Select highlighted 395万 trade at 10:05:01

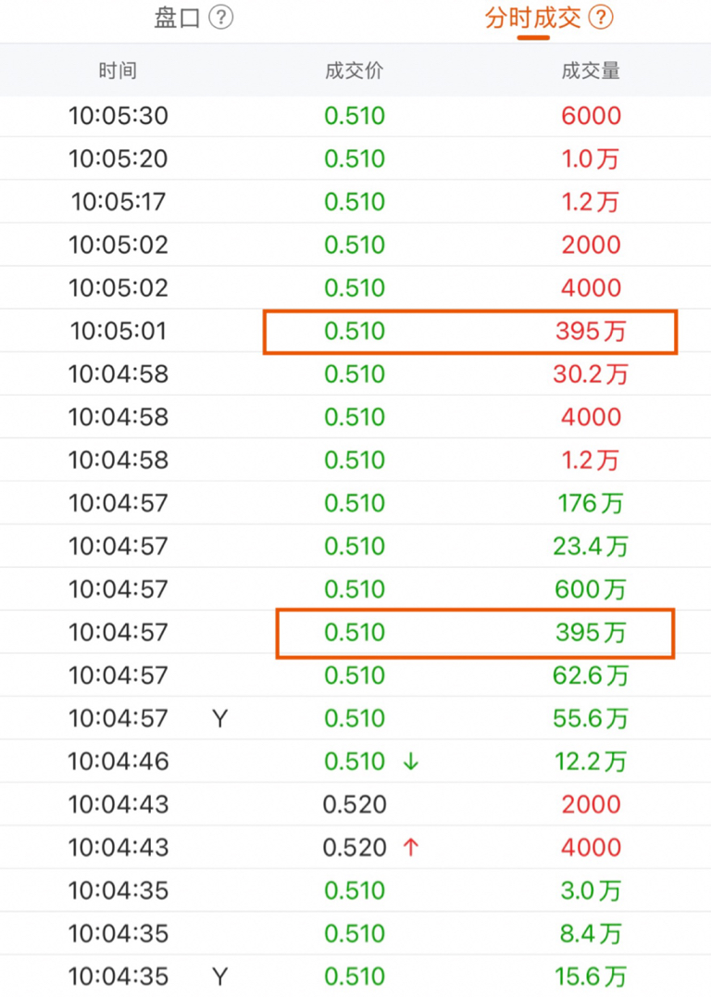click(x=470, y=331)
